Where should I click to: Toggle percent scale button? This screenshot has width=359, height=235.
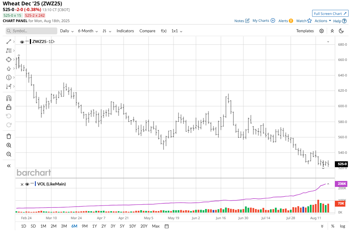(333, 226)
